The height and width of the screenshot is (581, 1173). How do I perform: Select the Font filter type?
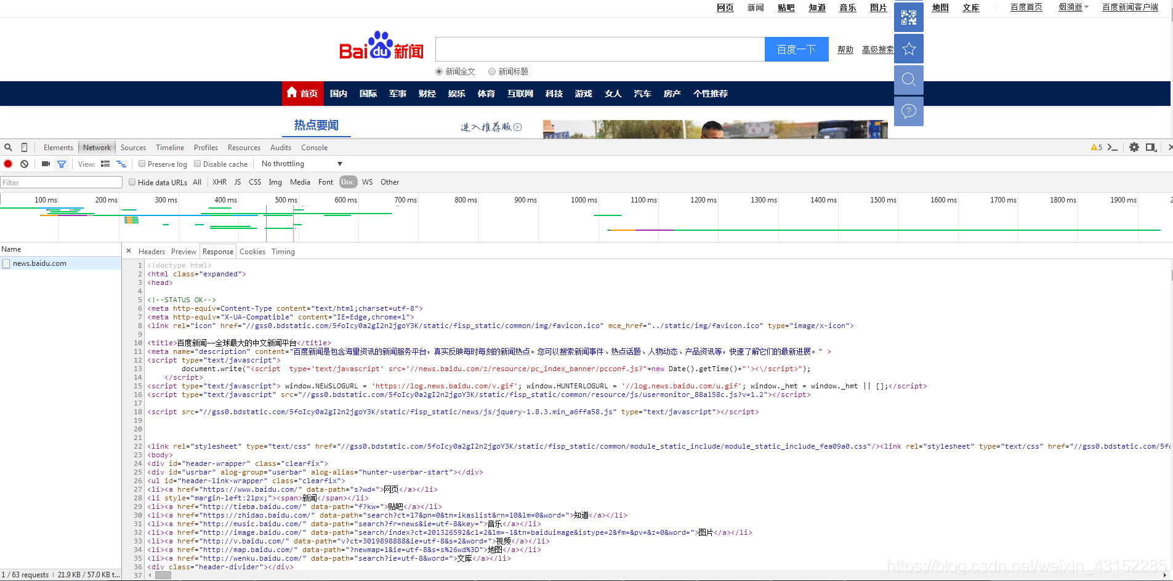coord(326,182)
